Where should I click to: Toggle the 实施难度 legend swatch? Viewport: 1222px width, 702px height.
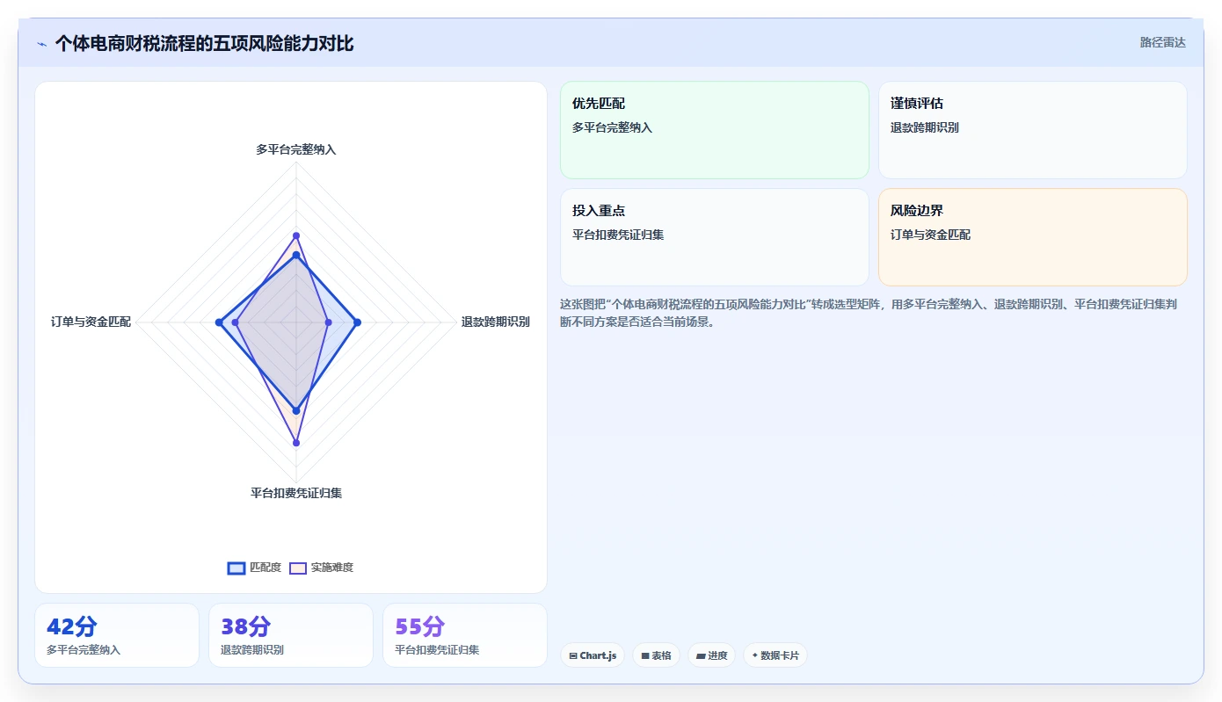tap(298, 568)
